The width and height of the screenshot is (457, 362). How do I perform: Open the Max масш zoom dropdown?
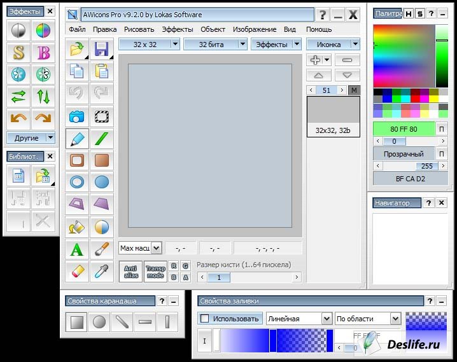[156, 248]
